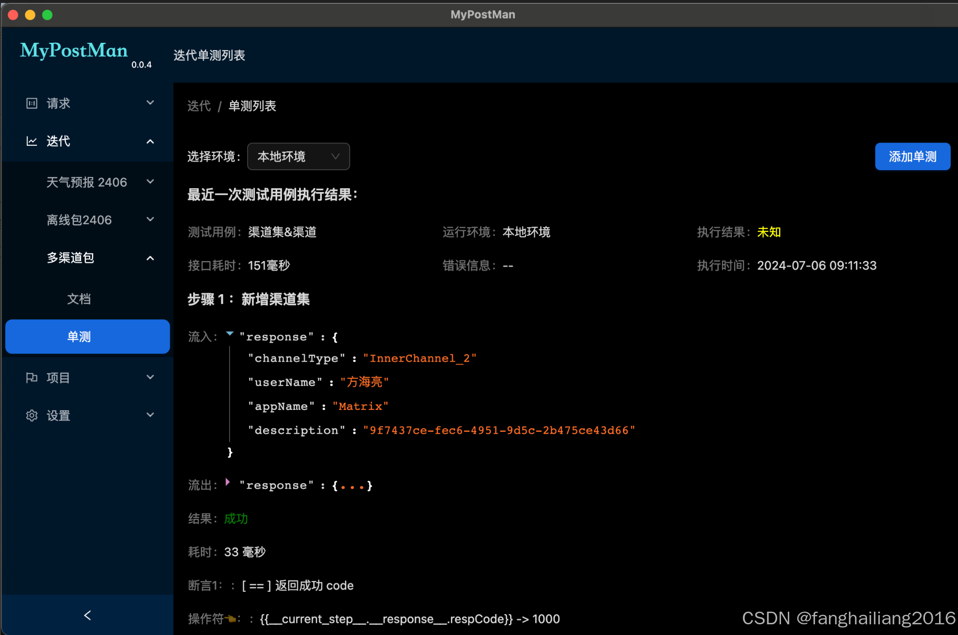
Task: Expand the 设置 section chevron
Action: coord(150,415)
